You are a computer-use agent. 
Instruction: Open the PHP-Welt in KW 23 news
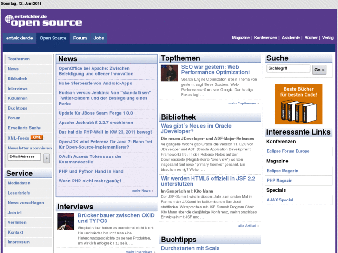pos(105,132)
